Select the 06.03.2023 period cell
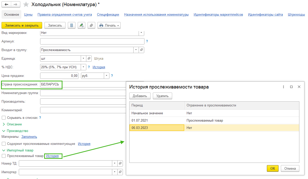Image resolution: width=308 pixels, height=179 pixels. click(x=157, y=128)
